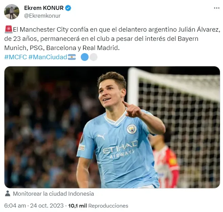Open the 24 oct. 2023 date link
This screenshot has width=223, height=212.
click(x=47, y=206)
